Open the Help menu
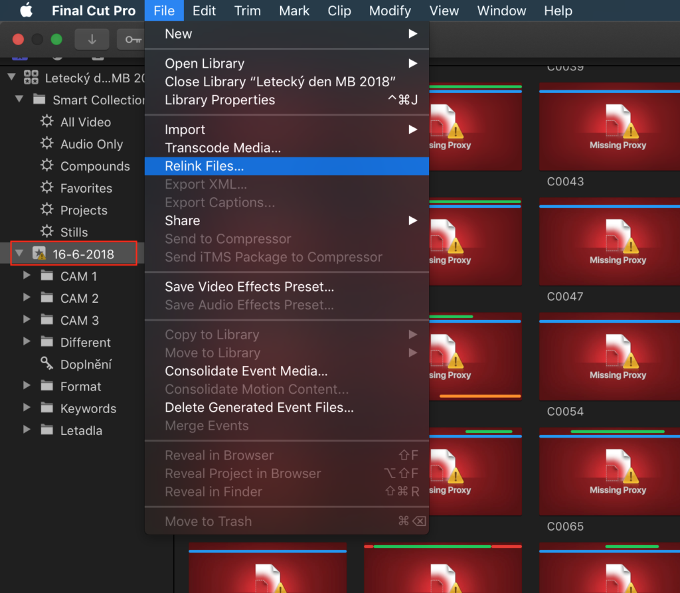This screenshot has height=593, width=680. click(558, 11)
